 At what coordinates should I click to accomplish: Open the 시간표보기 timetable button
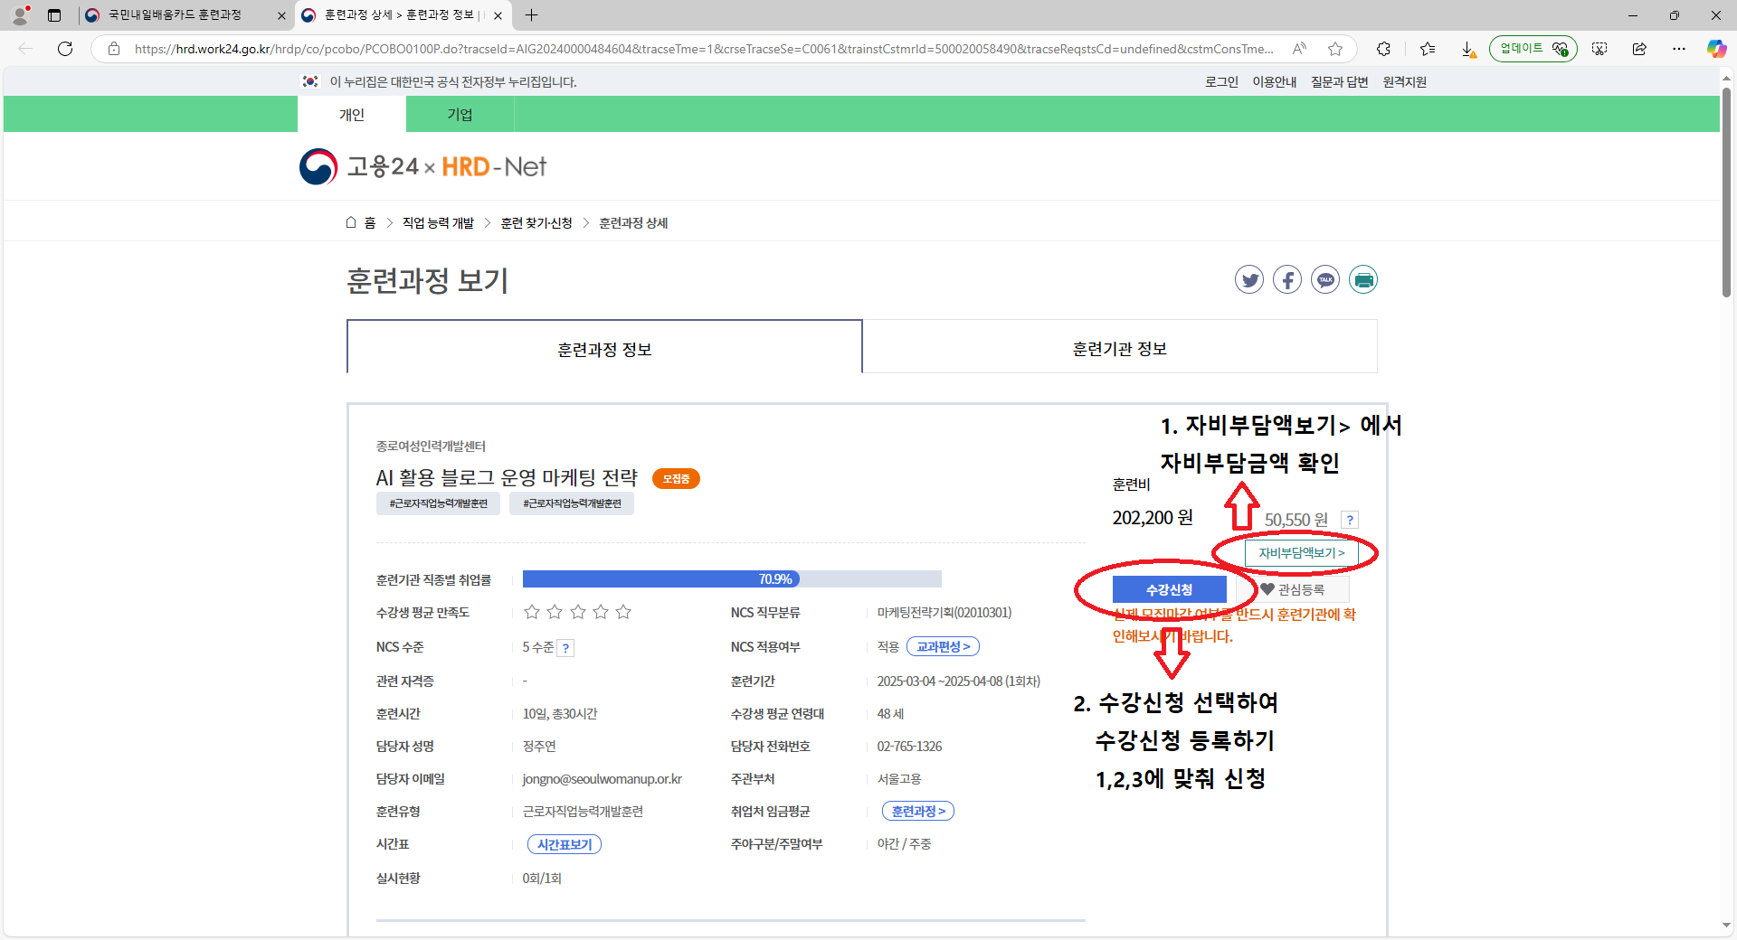click(565, 844)
